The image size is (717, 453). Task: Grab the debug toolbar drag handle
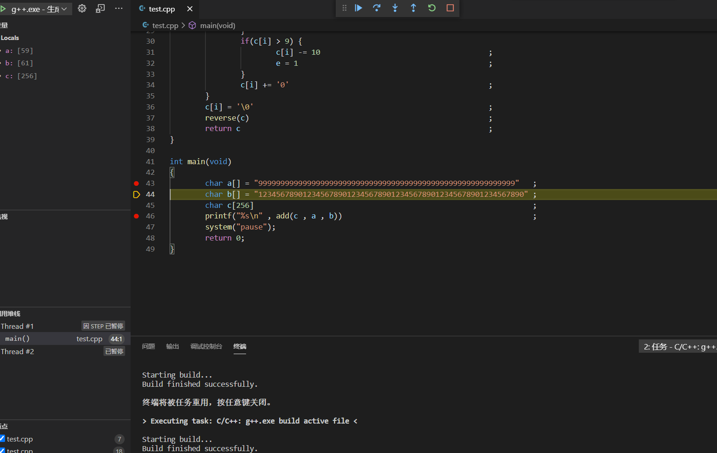[x=344, y=8]
